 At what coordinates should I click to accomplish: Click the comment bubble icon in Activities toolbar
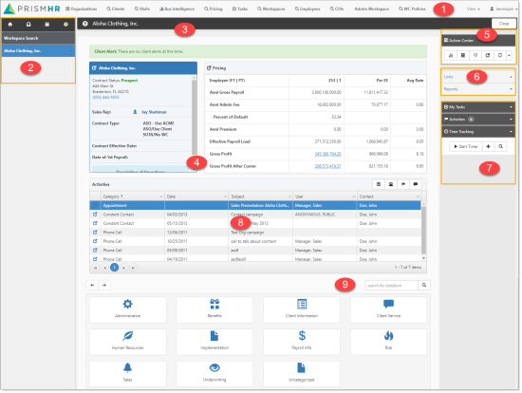pos(416,184)
